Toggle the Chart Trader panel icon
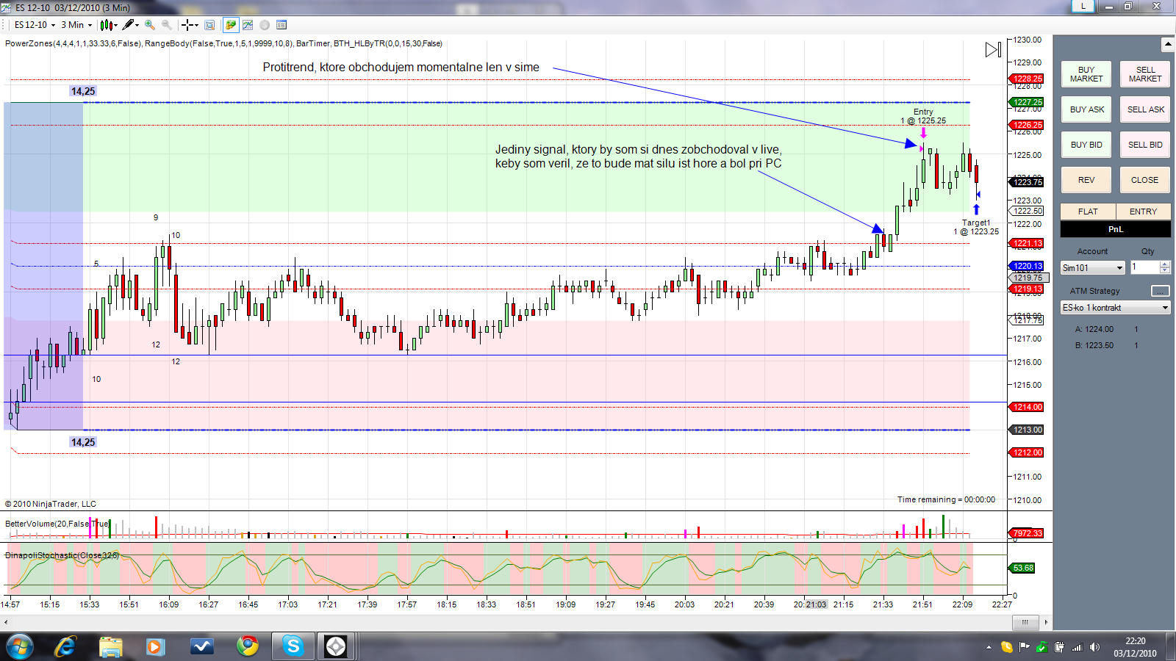 pyautogui.click(x=231, y=25)
